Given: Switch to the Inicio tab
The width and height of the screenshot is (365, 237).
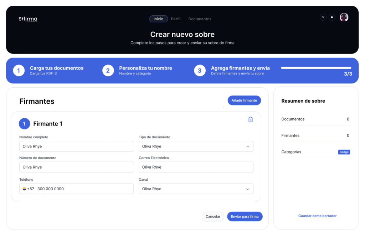Looking at the screenshot, I should click(158, 19).
